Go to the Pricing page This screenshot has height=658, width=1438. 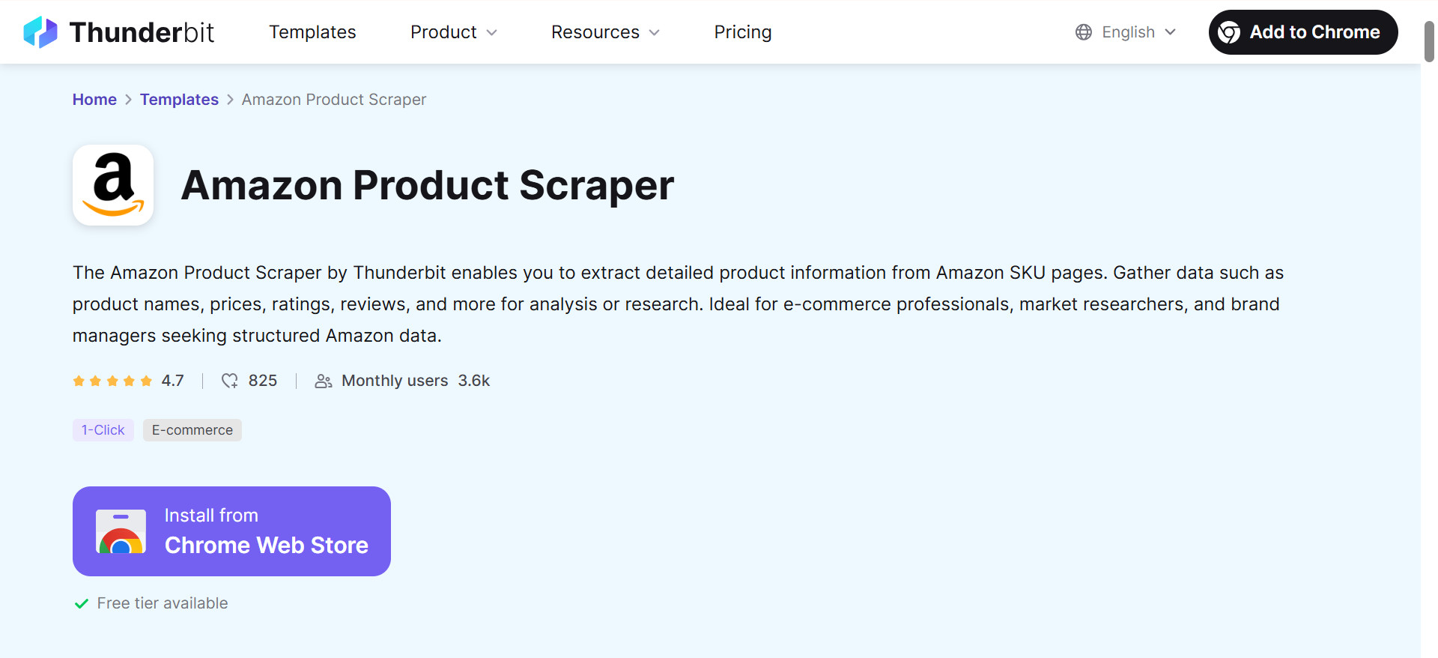(742, 31)
